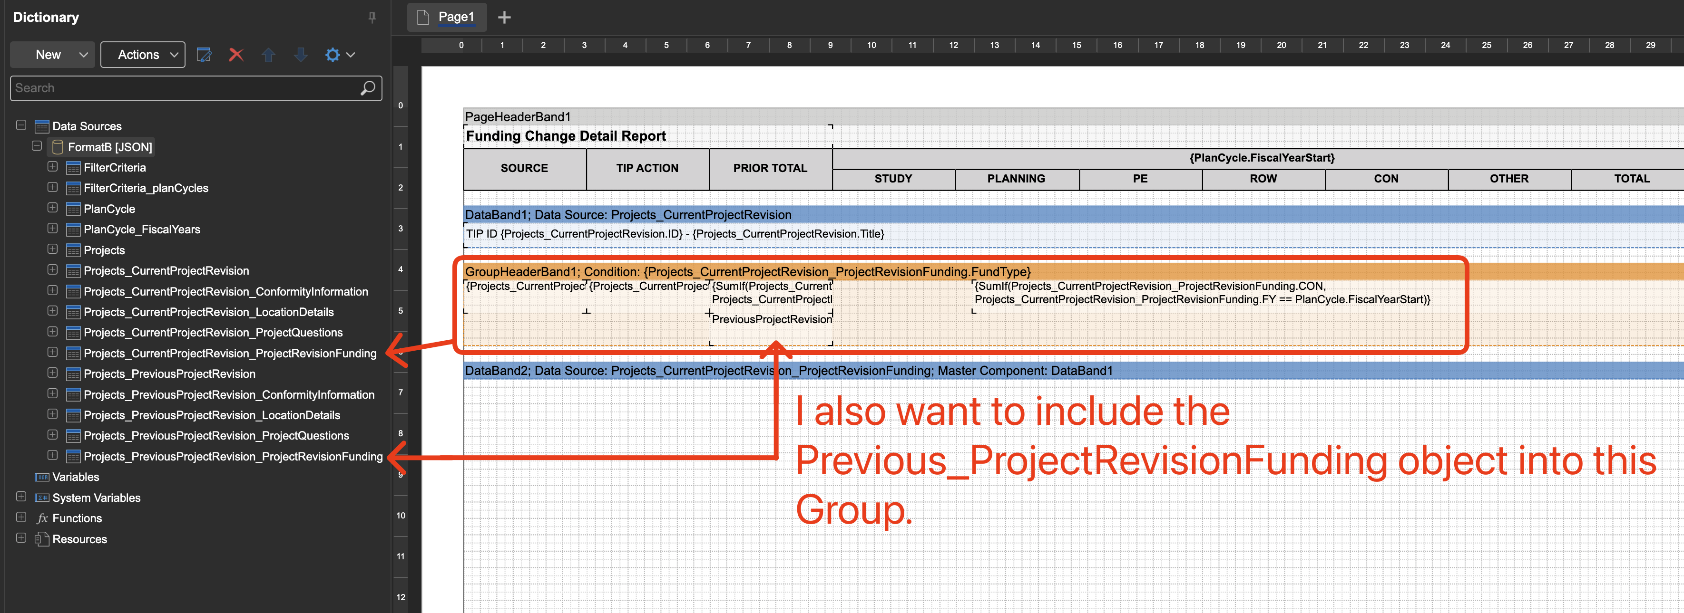Click the edit item icon

coord(204,55)
